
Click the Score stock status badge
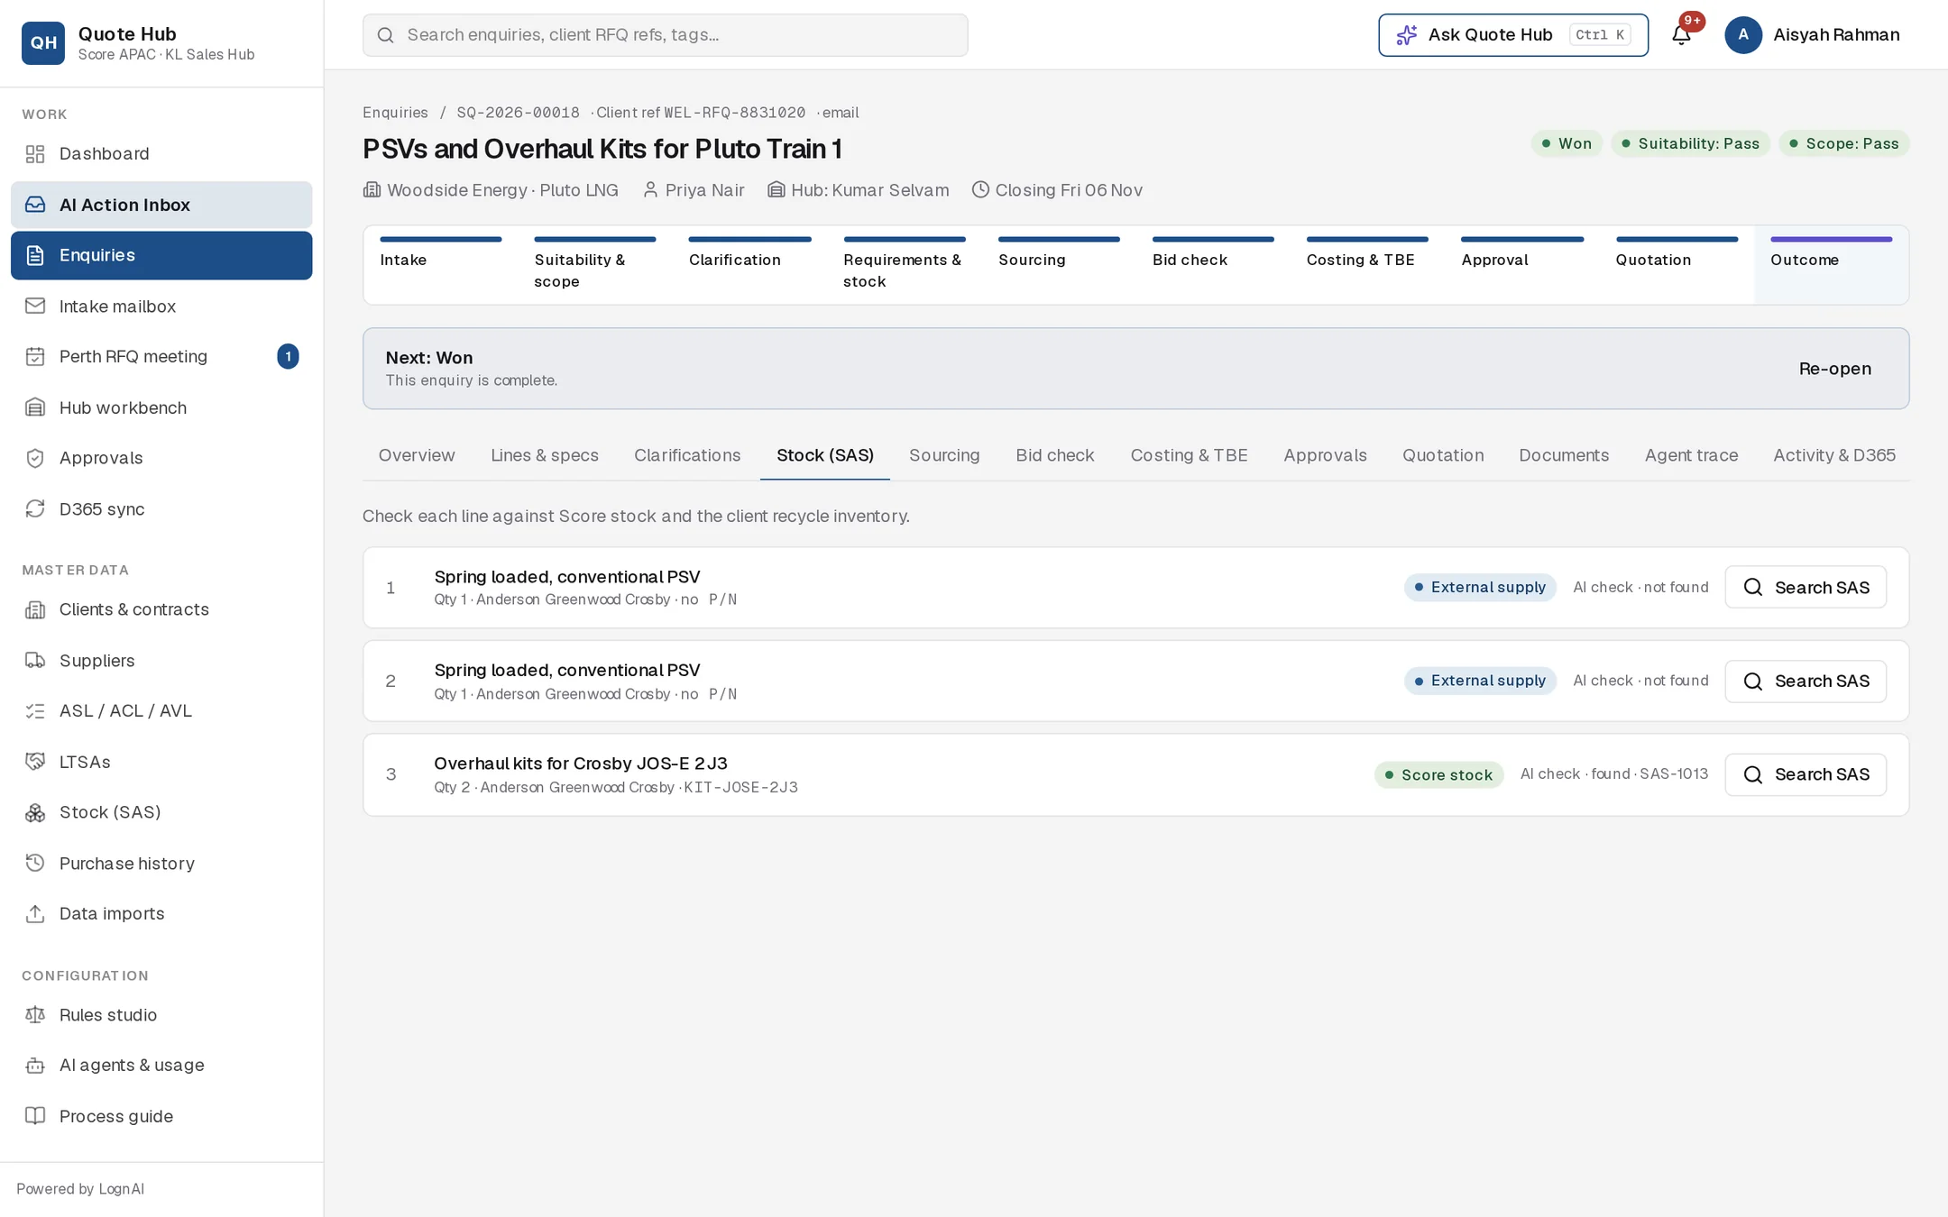pyautogui.click(x=1438, y=775)
